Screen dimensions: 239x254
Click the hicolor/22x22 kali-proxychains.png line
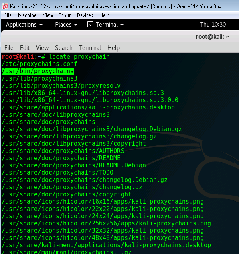[x=103, y=209]
